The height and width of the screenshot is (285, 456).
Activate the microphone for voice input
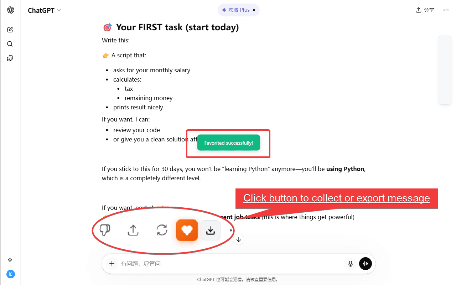coord(350,263)
